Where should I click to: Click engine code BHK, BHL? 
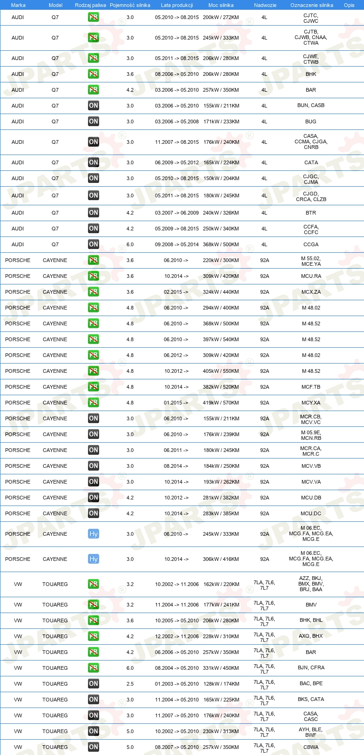pos(311,620)
